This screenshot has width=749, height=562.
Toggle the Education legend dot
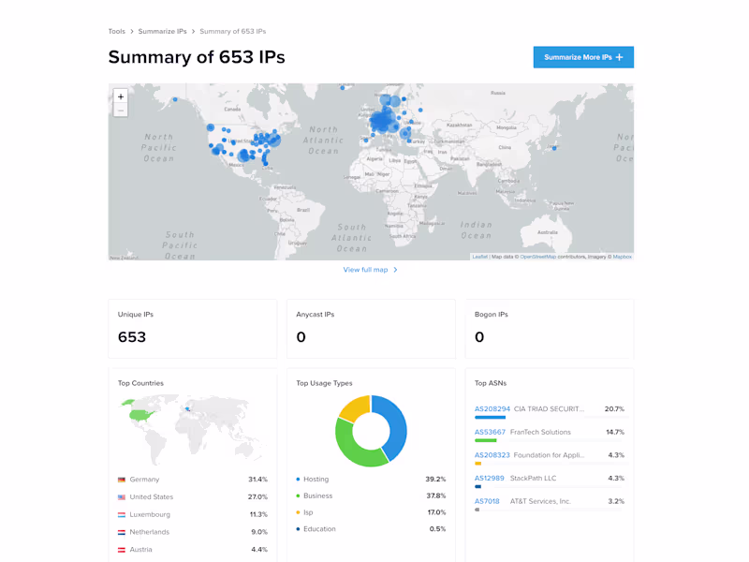pos(298,529)
